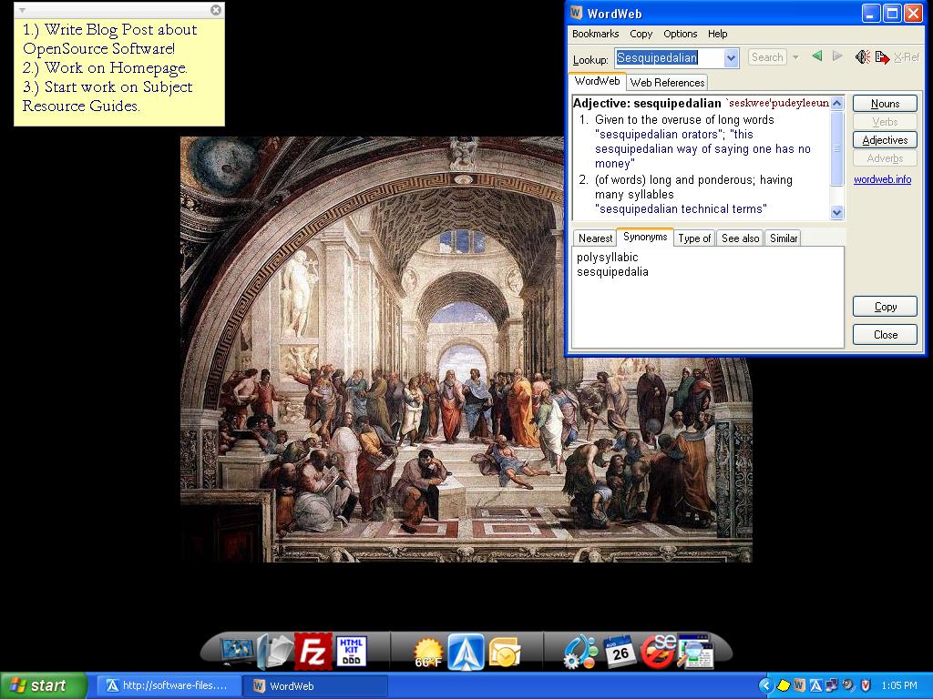Open the Outlook mail icon in dock
933x699 pixels.
coord(505,653)
